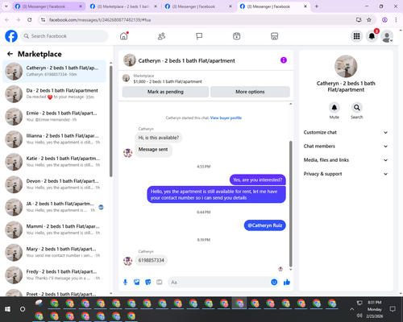The width and height of the screenshot is (403, 322).
Task: Attach a photo using image icon
Action: pyautogui.click(x=137, y=282)
